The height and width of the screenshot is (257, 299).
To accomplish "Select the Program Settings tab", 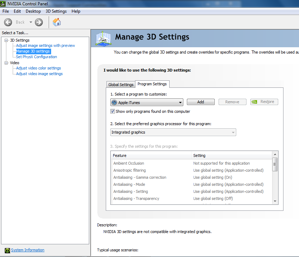I will point(152,84).
